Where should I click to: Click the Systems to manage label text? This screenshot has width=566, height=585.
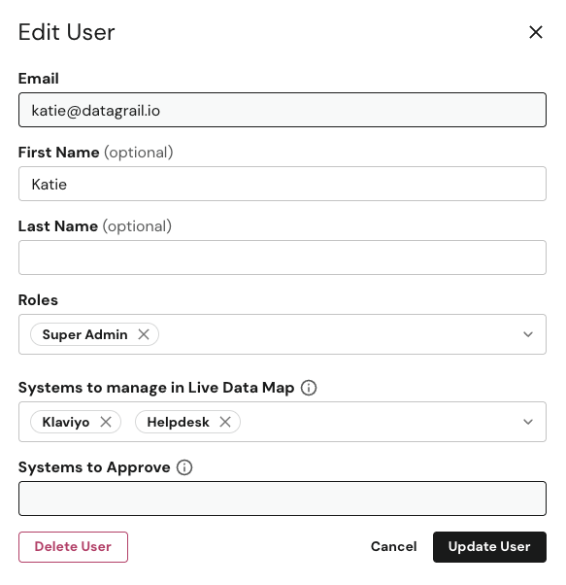(x=156, y=388)
